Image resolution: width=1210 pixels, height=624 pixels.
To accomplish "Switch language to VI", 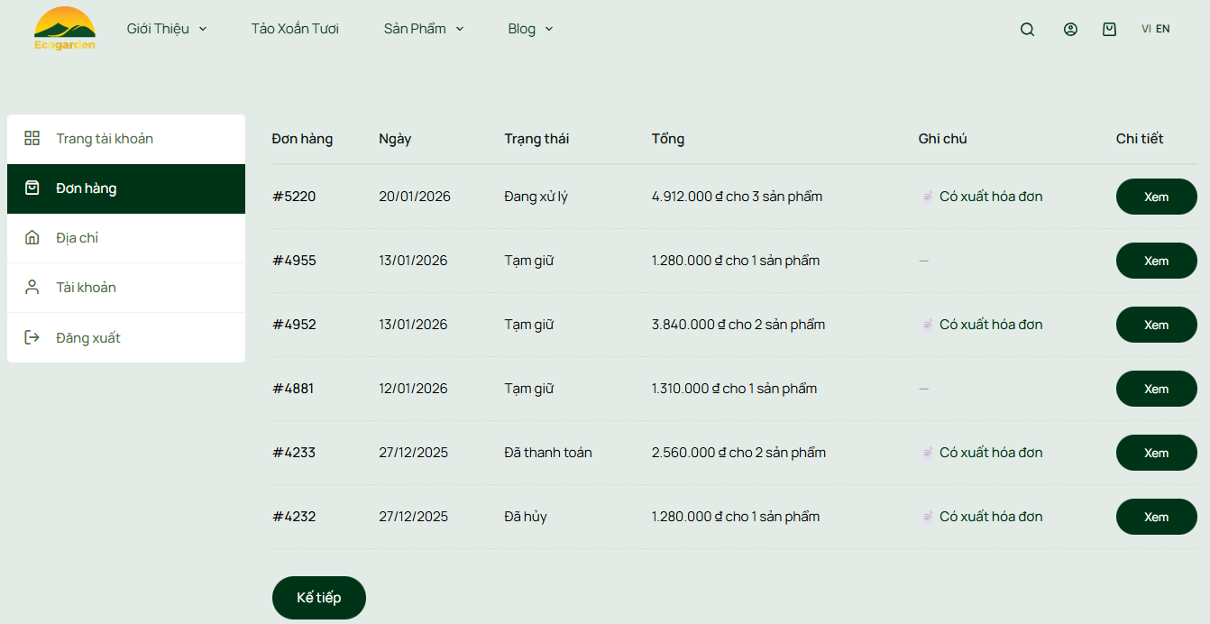I will pyautogui.click(x=1146, y=29).
